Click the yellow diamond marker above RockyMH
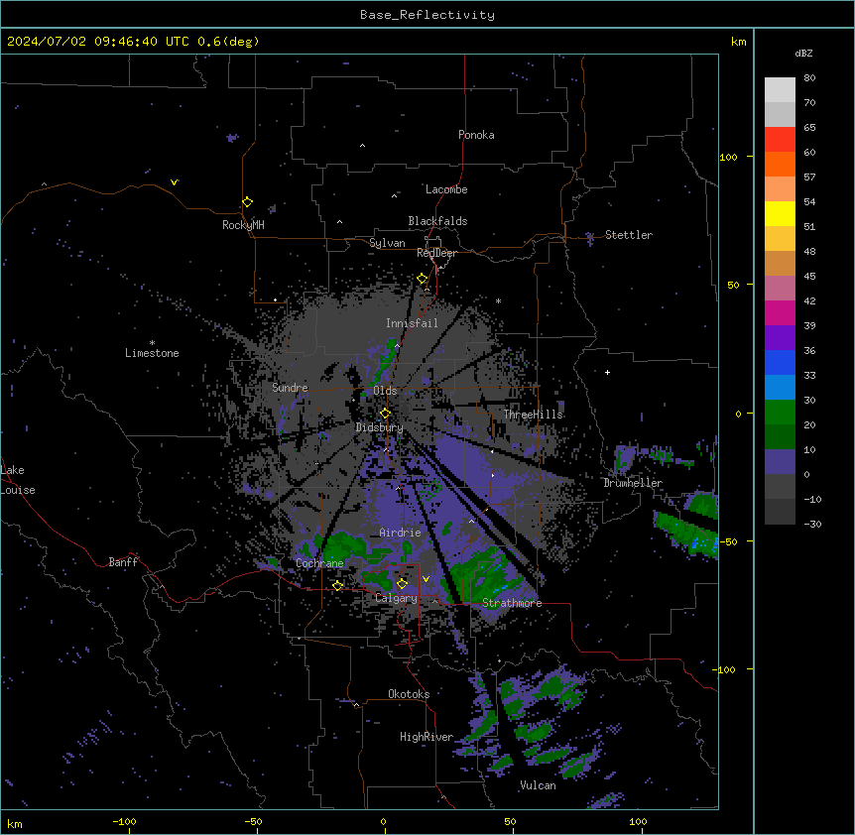Viewport: 855px width, 835px height. pos(247,201)
